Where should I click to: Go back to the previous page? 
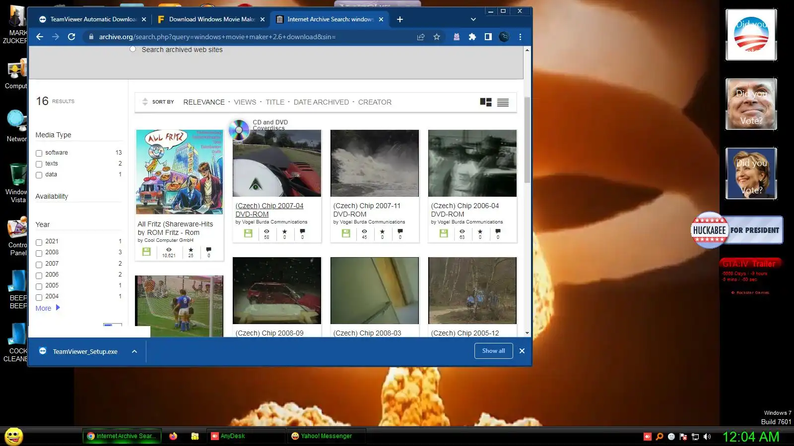click(40, 37)
